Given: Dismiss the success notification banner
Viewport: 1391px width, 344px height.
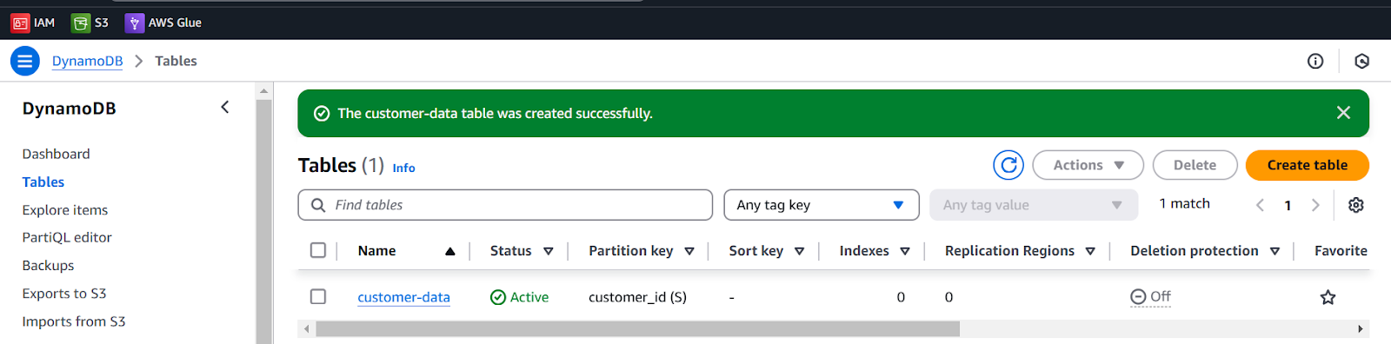Looking at the screenshot, I should pos(1343,113).
